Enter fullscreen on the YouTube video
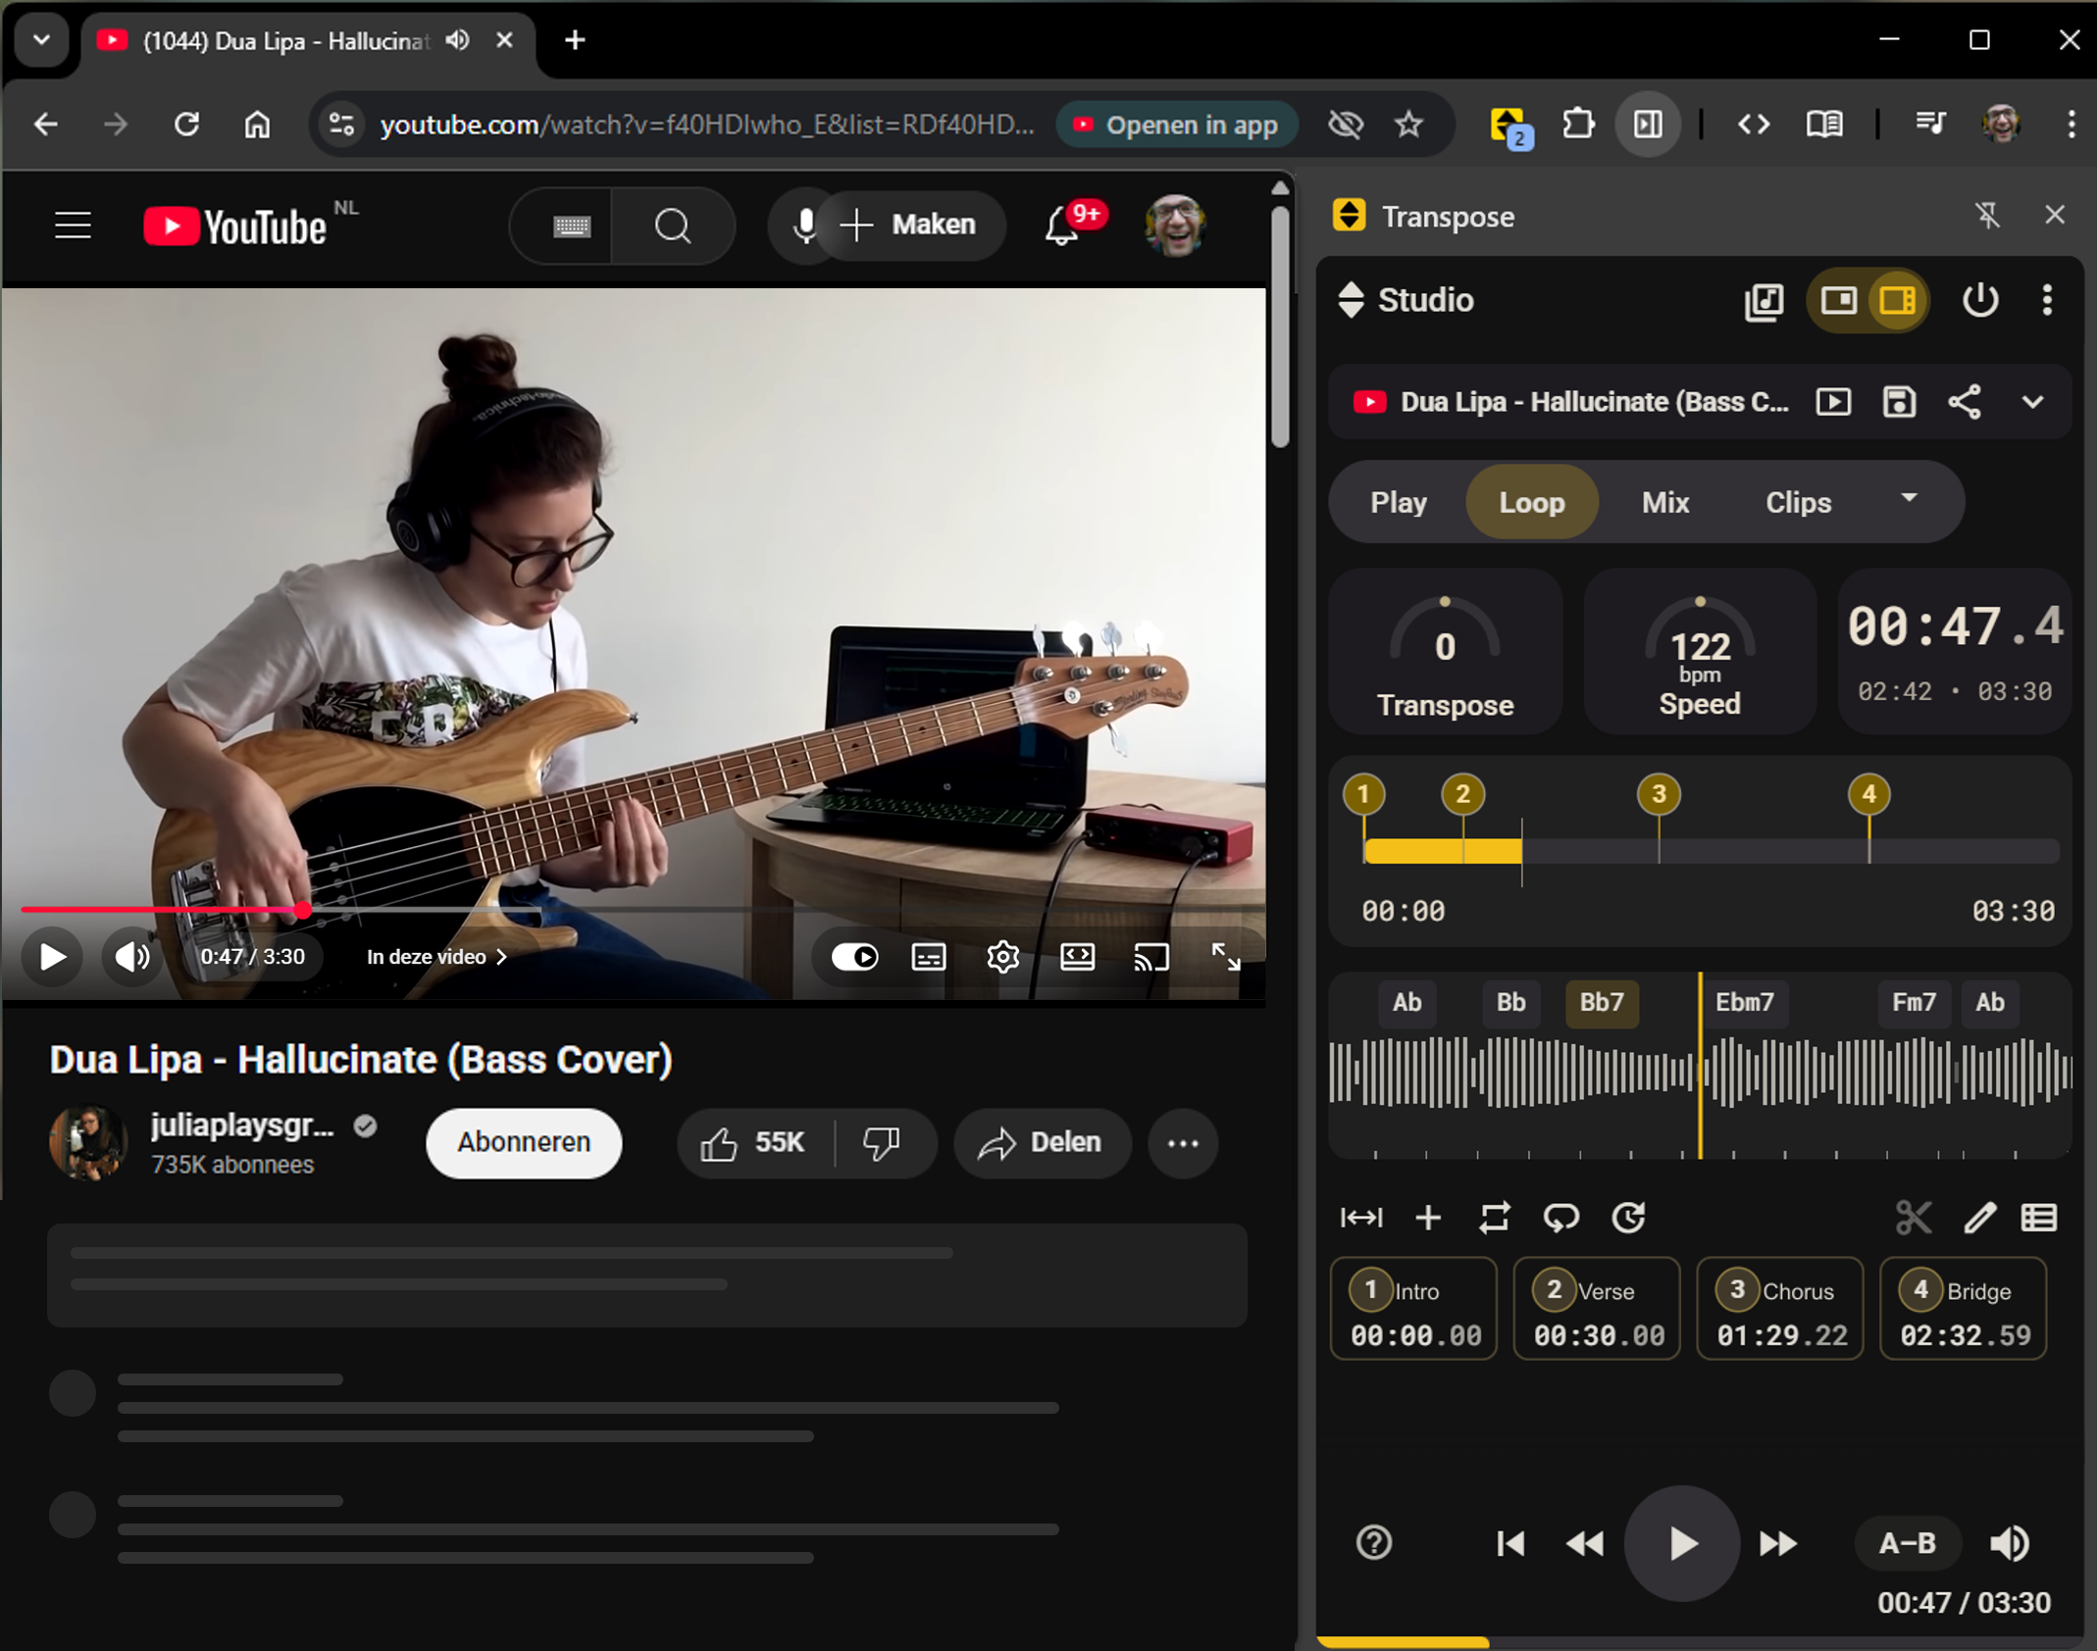The image size is (2097, 1651). [x=1225, y=957]
